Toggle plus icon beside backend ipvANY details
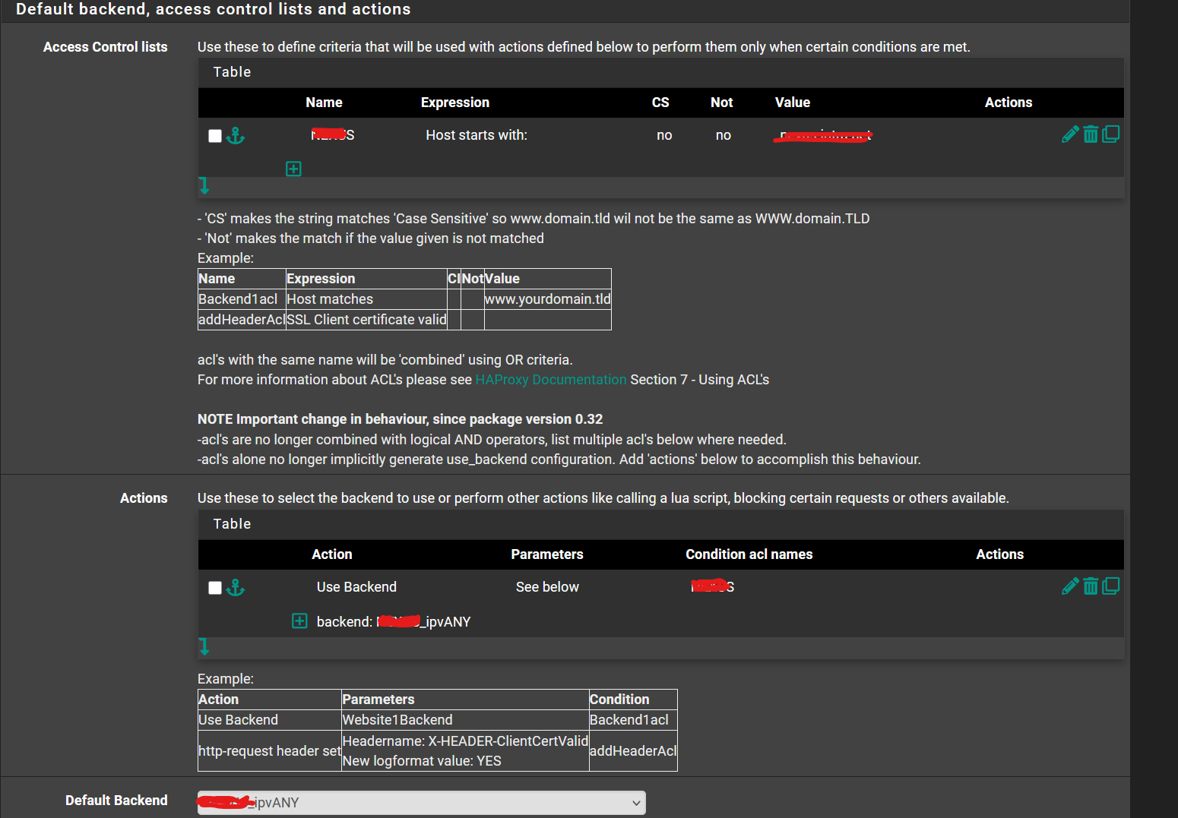 coord(299,621)
